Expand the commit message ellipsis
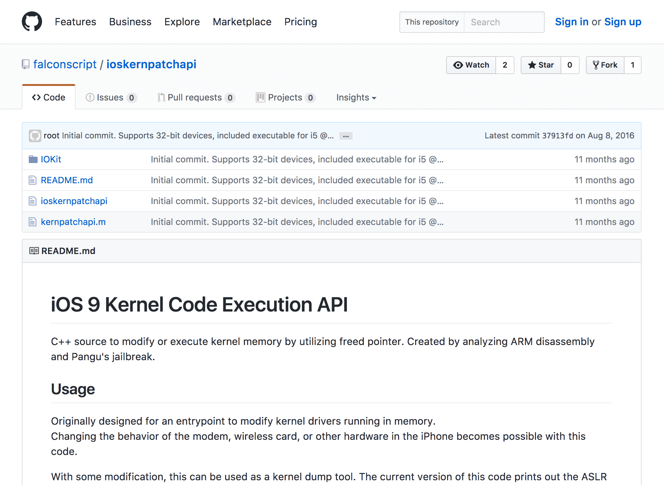Viewport: 664px width, 485px height. tap(346, 136)
